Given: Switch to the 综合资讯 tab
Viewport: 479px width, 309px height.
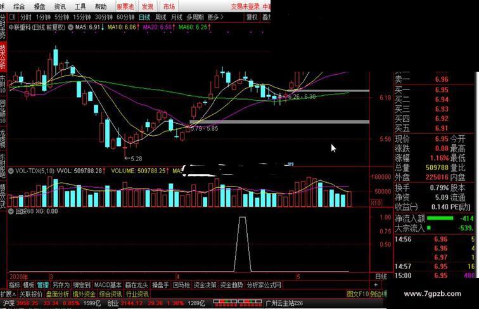Looking at the screenshot, I should click(x=110, y=294).
